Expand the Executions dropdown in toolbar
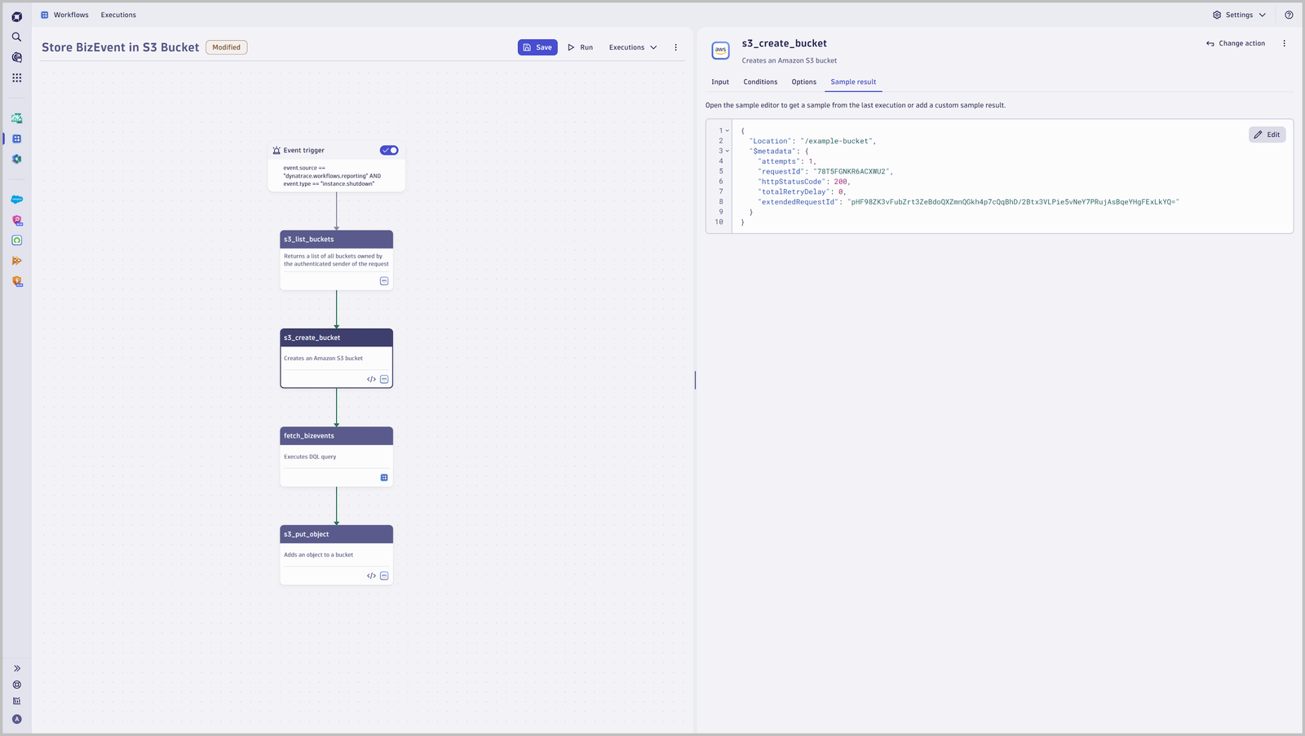The height and width of the screenshot is (736, 1305). 633,47
